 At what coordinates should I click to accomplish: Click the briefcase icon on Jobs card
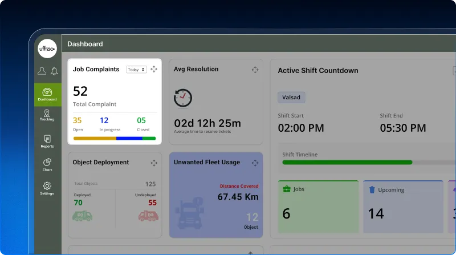point(287,189)
